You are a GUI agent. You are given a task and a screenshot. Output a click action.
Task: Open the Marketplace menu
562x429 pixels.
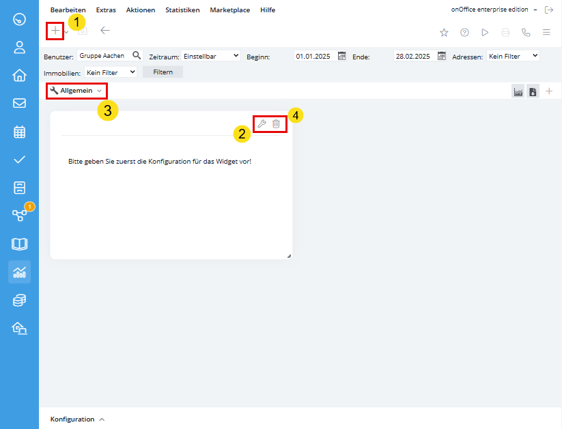(x=229, y=10)
